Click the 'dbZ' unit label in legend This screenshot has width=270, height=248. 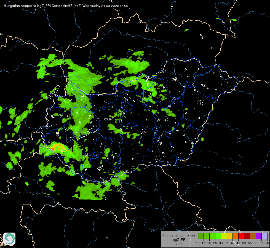(x=179, y=244)
